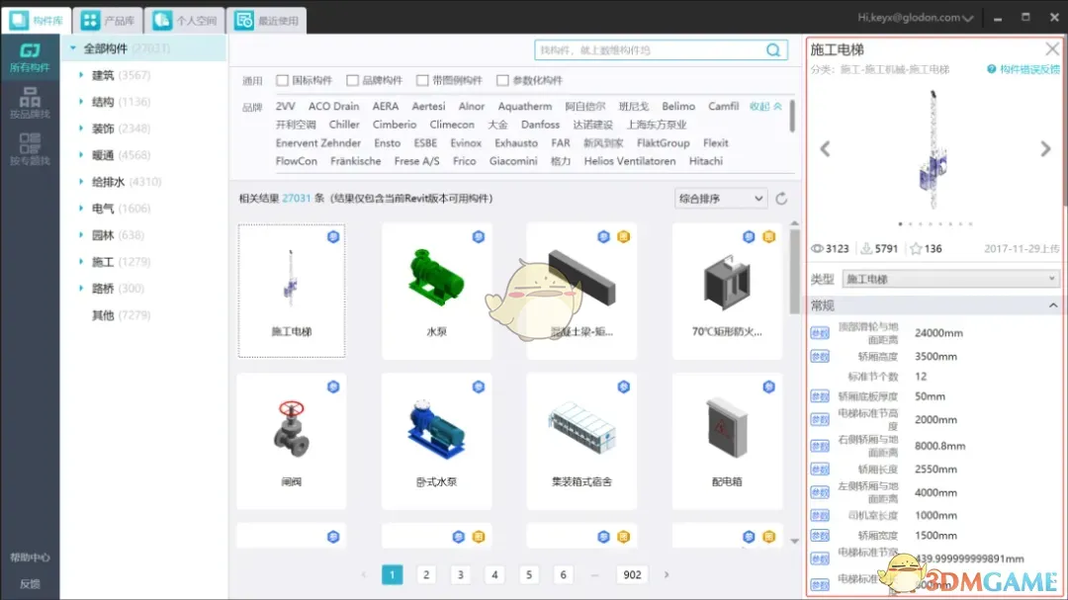The width and height of the screenshot is (1068, 600).
Task: Close the 施工电梯 details panel
Action: [1052, 49]
